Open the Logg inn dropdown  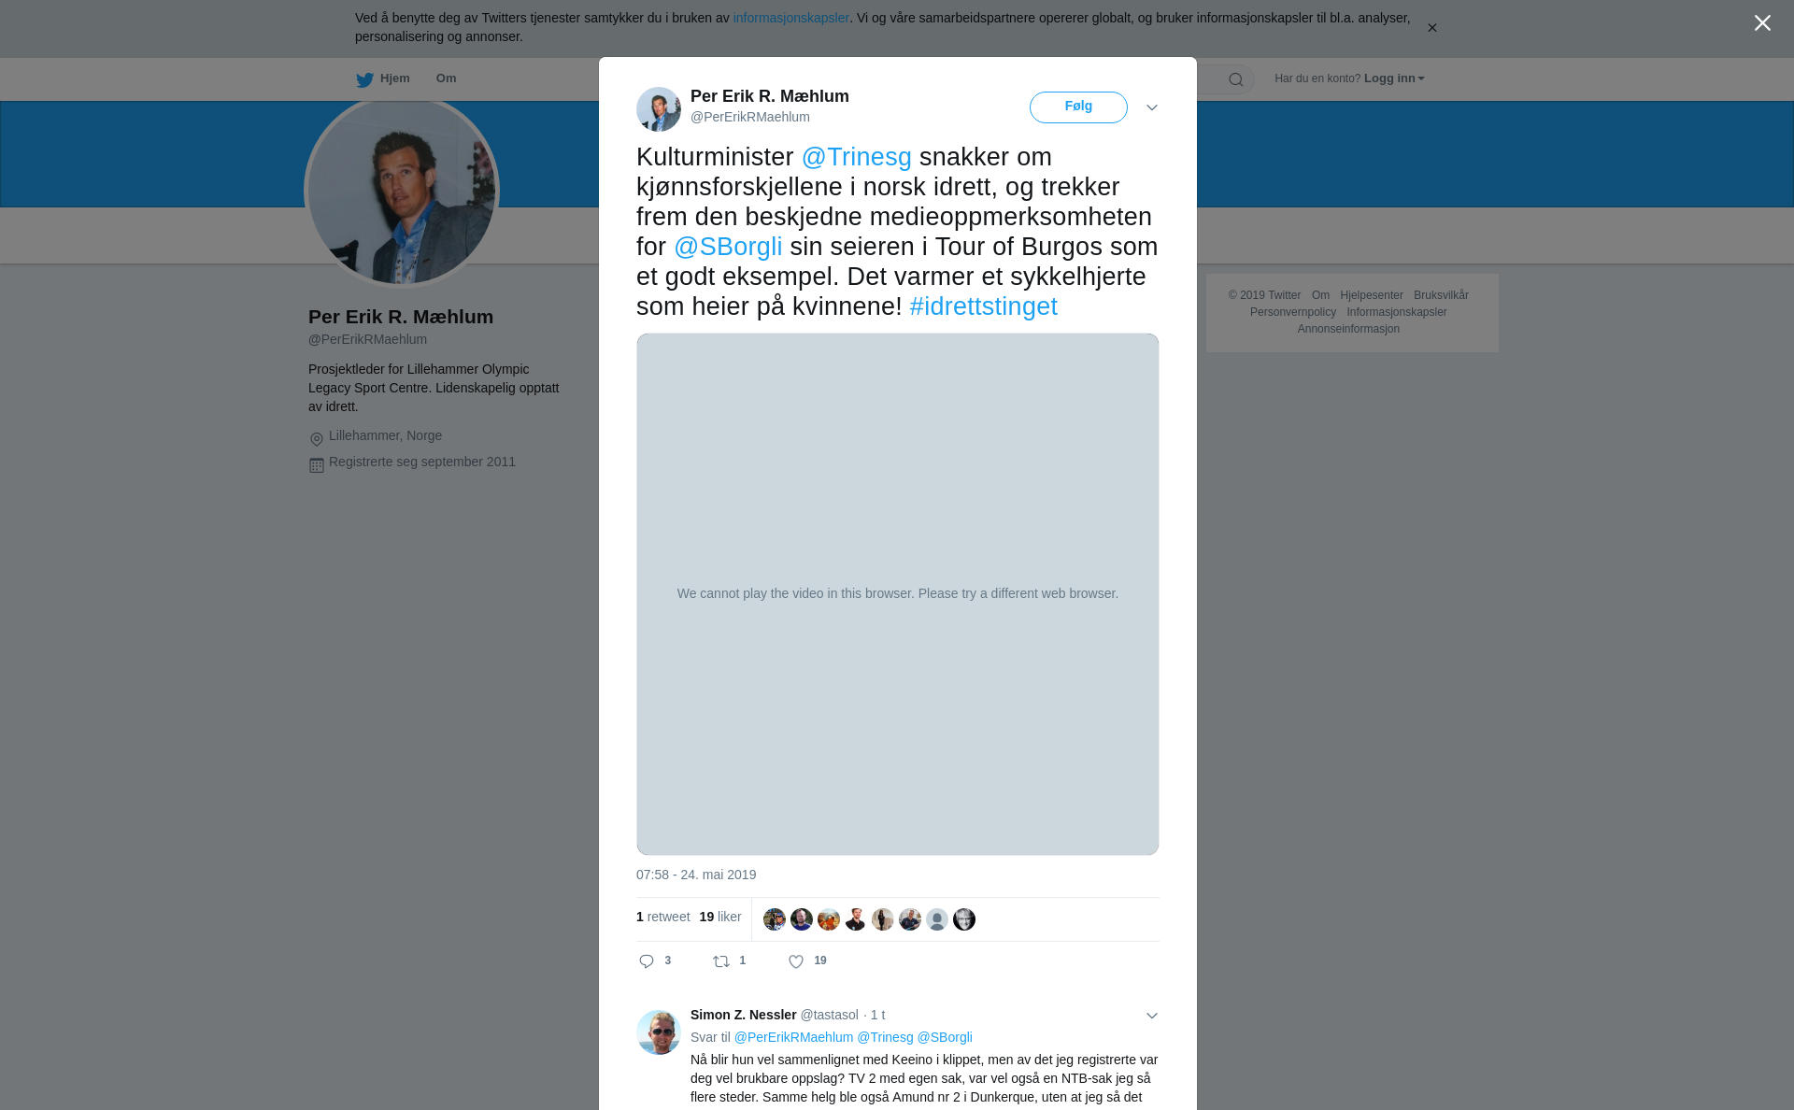[x=1394, y=78]
